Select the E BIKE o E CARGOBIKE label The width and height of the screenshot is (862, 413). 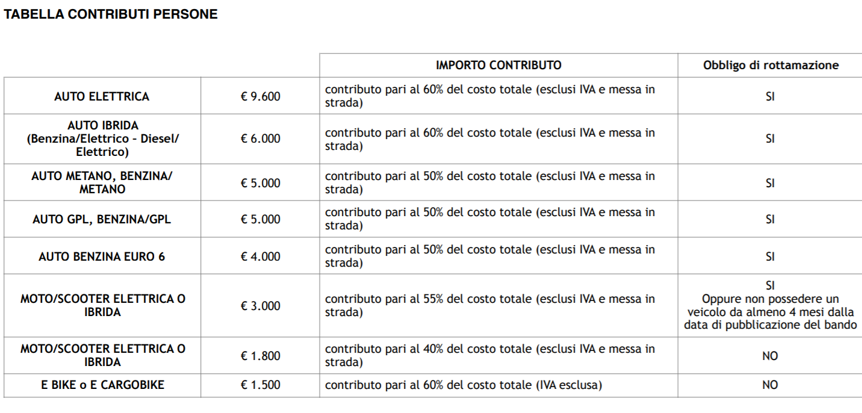(x=102, y=385)
